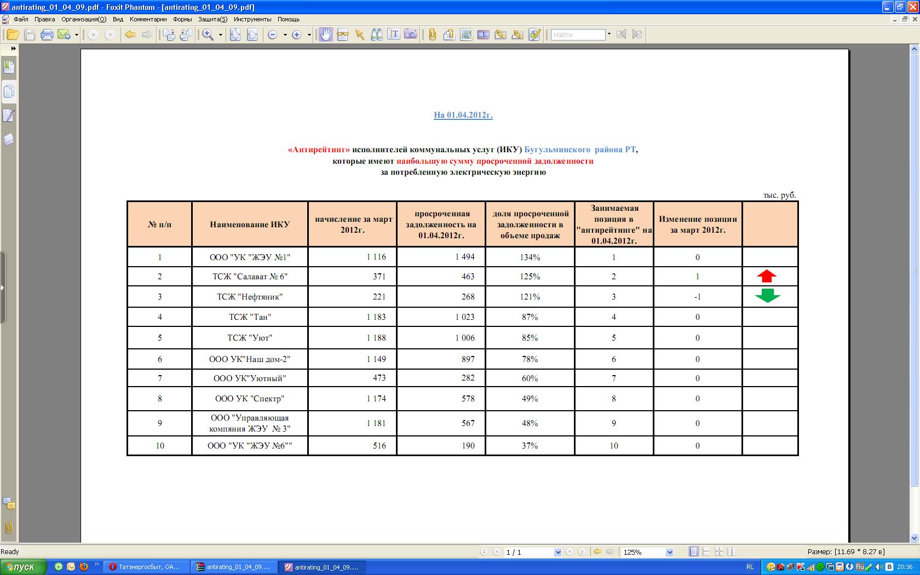
Task: Open the email button dropdown arrow
Action: [x=77, y=35]
